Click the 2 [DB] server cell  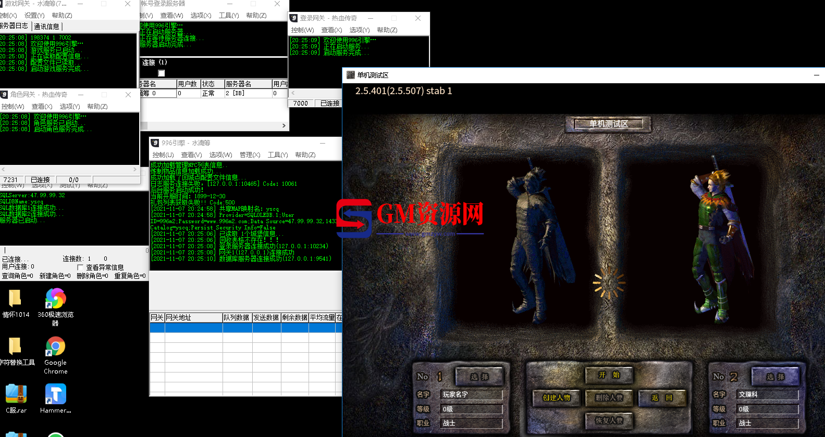click(248, 93)
